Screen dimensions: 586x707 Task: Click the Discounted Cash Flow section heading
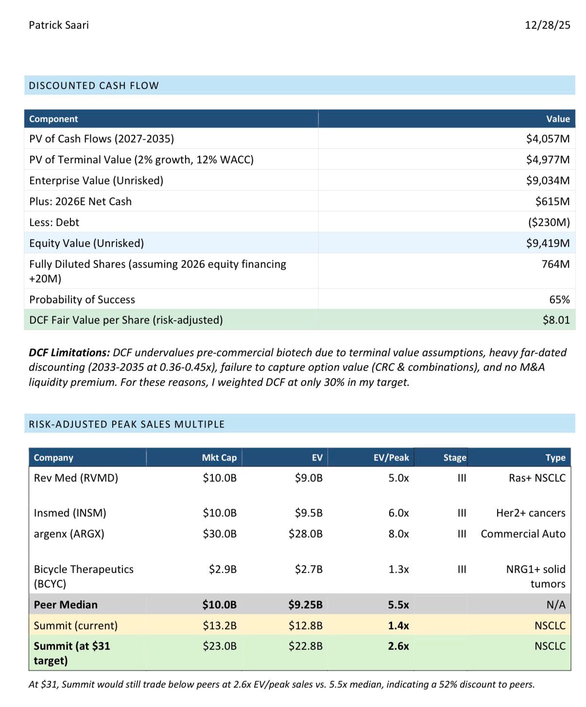(94, 86)
